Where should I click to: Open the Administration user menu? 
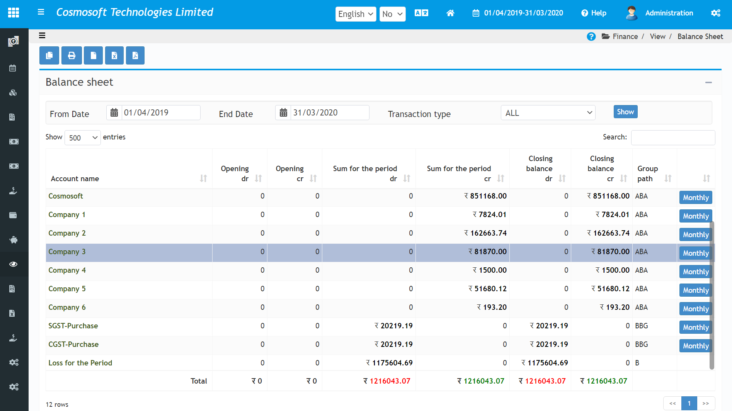point(669,13)
